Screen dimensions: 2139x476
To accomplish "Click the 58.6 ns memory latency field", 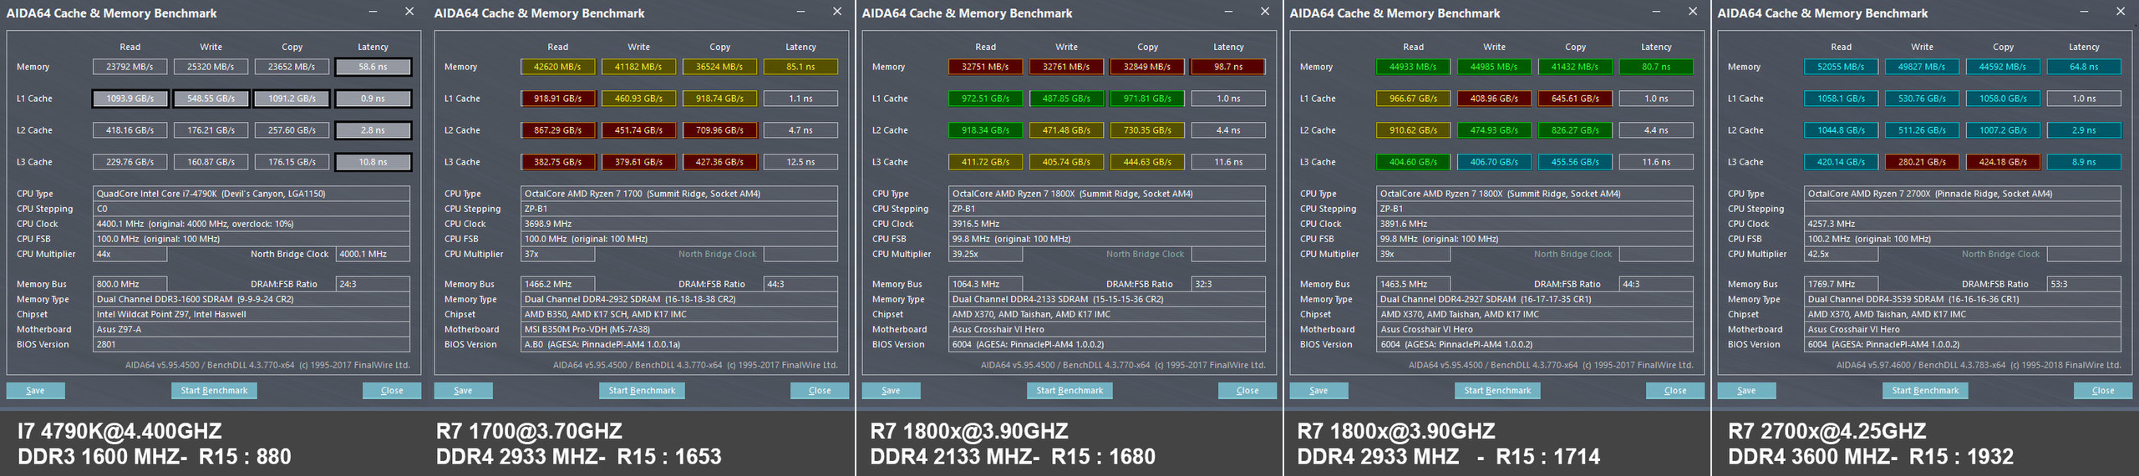I will (x=373, y=67).
